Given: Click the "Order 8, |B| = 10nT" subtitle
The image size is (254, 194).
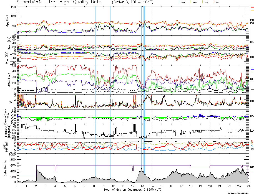Looking at the screenshot, I should pyautogui.click(x=135, y=2).
